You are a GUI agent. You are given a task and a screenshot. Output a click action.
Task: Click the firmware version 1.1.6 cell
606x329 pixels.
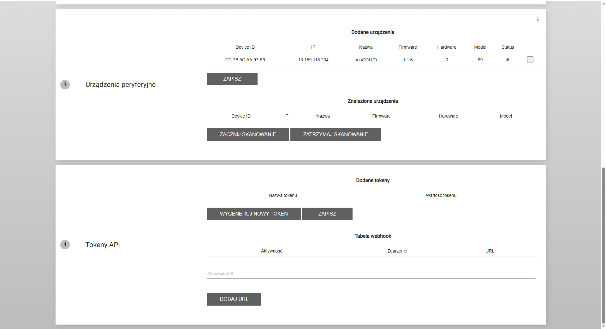coord(407,60)
